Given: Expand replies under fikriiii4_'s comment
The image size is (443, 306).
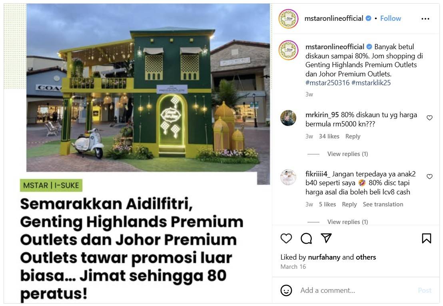Looking at the screenshot, I should 347,222.
